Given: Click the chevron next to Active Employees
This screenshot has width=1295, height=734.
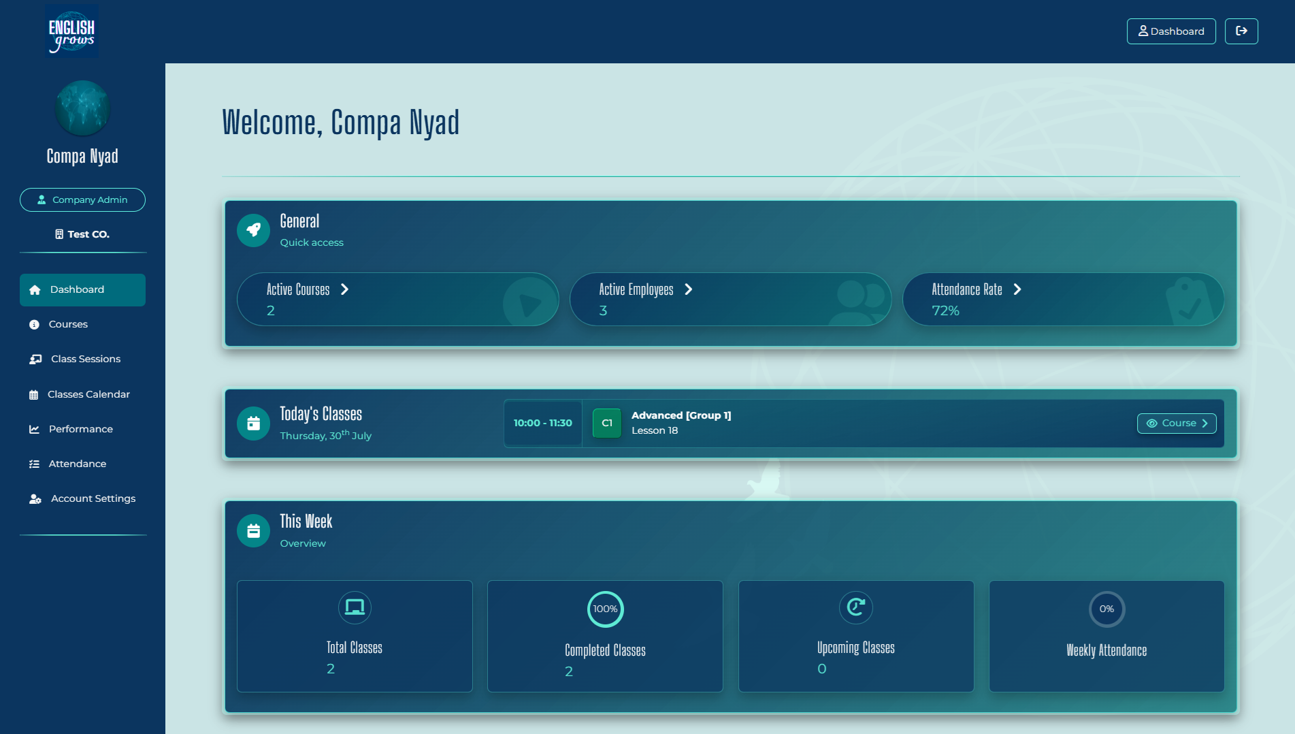Looking at the screenshot, I should (688, 289).
